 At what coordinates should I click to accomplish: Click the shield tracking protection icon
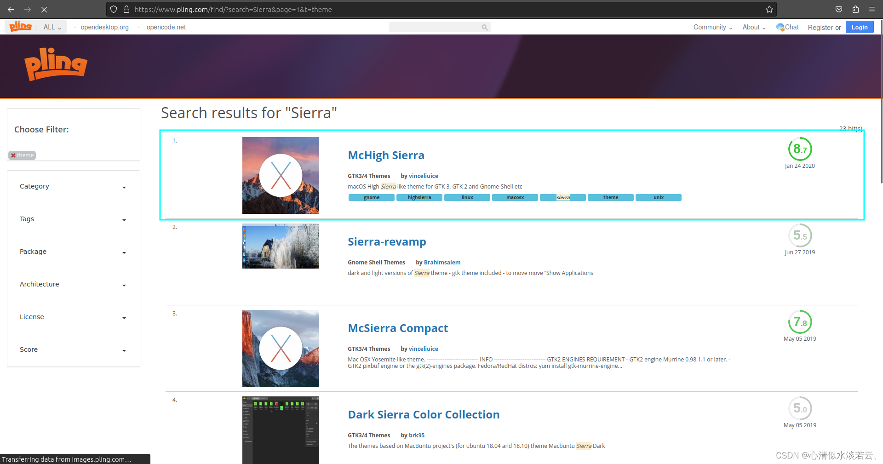[x=114, y=9]
